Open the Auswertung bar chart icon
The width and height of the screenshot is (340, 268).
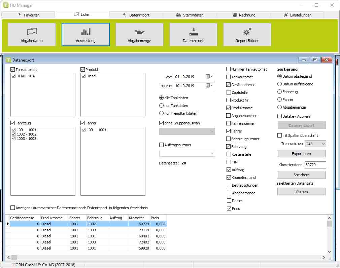point(86,32)
